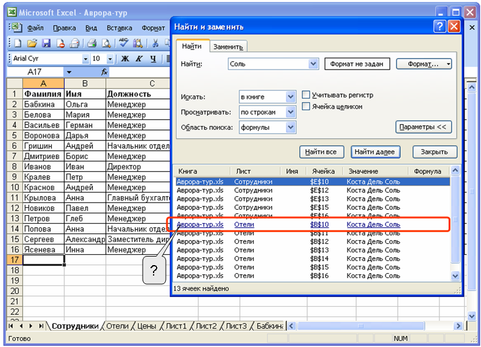The image size is (481, 347).
Task: Select result row Сотрудники $E$12
Action: click(313, 190)
